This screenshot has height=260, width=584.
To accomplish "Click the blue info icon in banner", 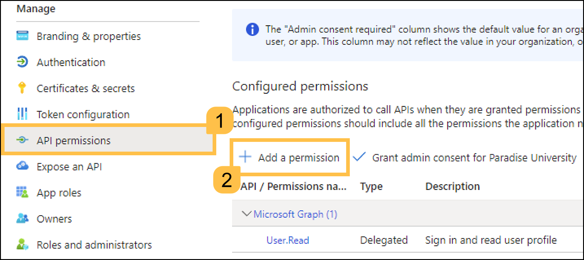I will (252, 30).
